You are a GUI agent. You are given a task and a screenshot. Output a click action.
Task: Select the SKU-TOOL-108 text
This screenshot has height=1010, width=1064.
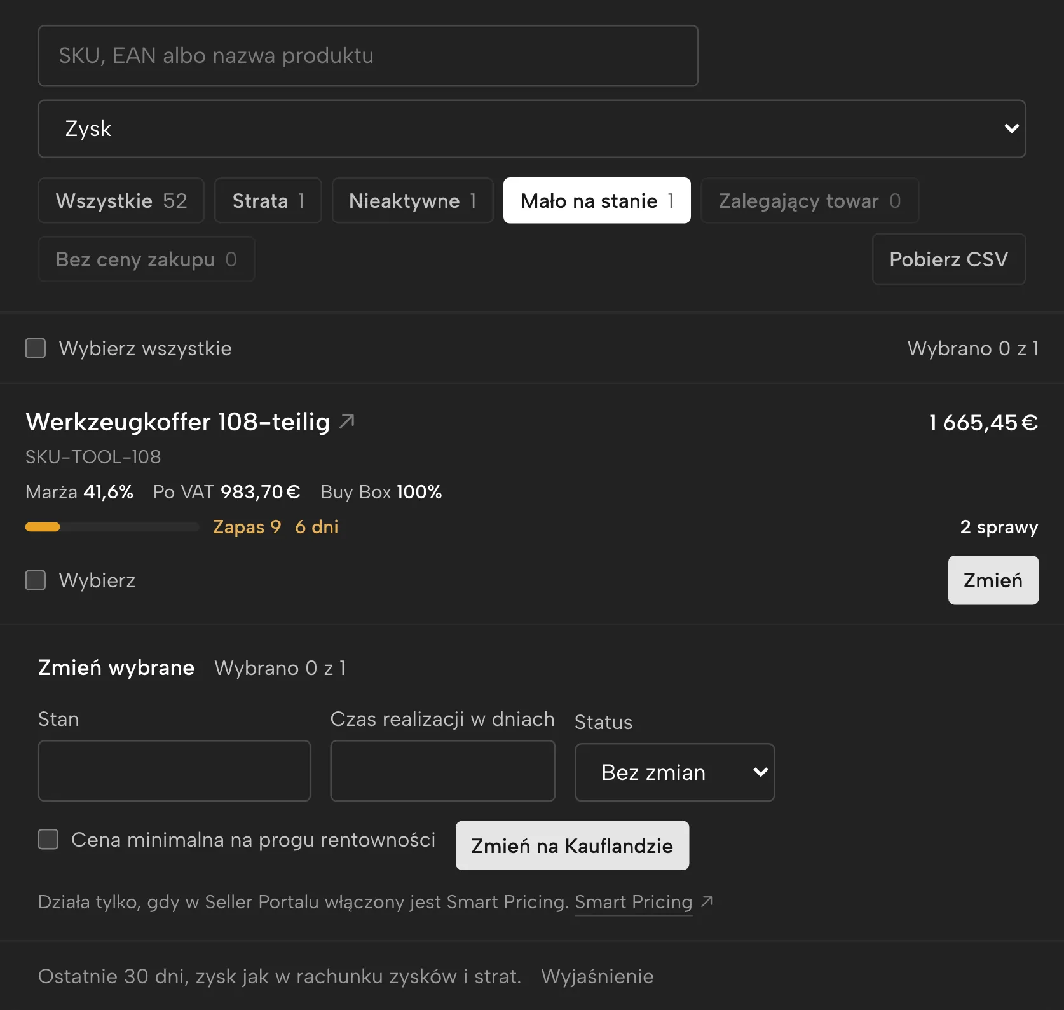93,457
